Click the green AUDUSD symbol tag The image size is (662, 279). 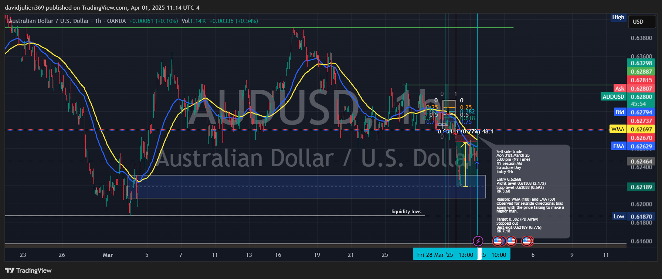click(x=613, y=96)
